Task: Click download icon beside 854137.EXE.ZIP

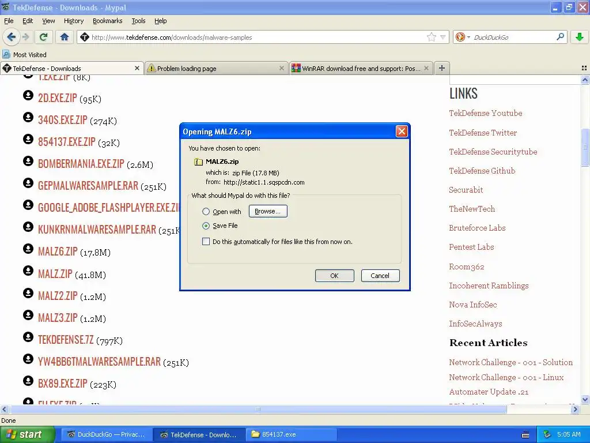Action: tap(28, 139)
